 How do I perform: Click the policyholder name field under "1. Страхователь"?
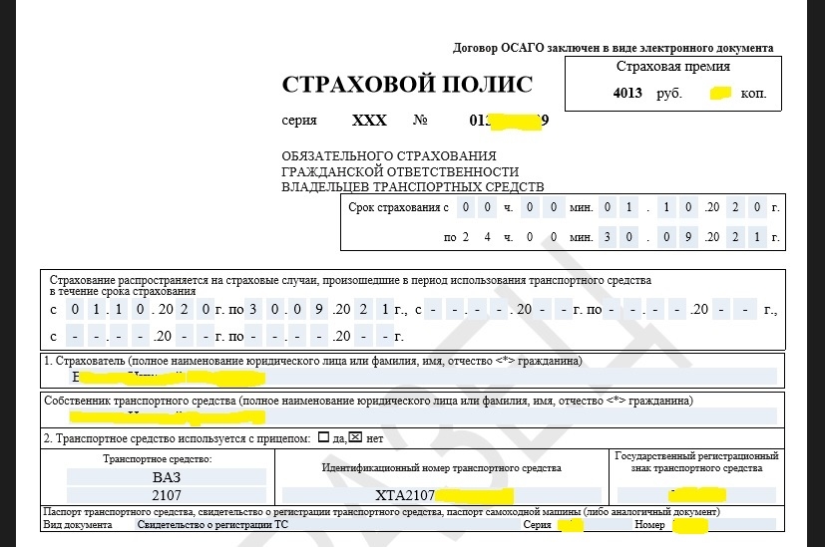[424, 378]
